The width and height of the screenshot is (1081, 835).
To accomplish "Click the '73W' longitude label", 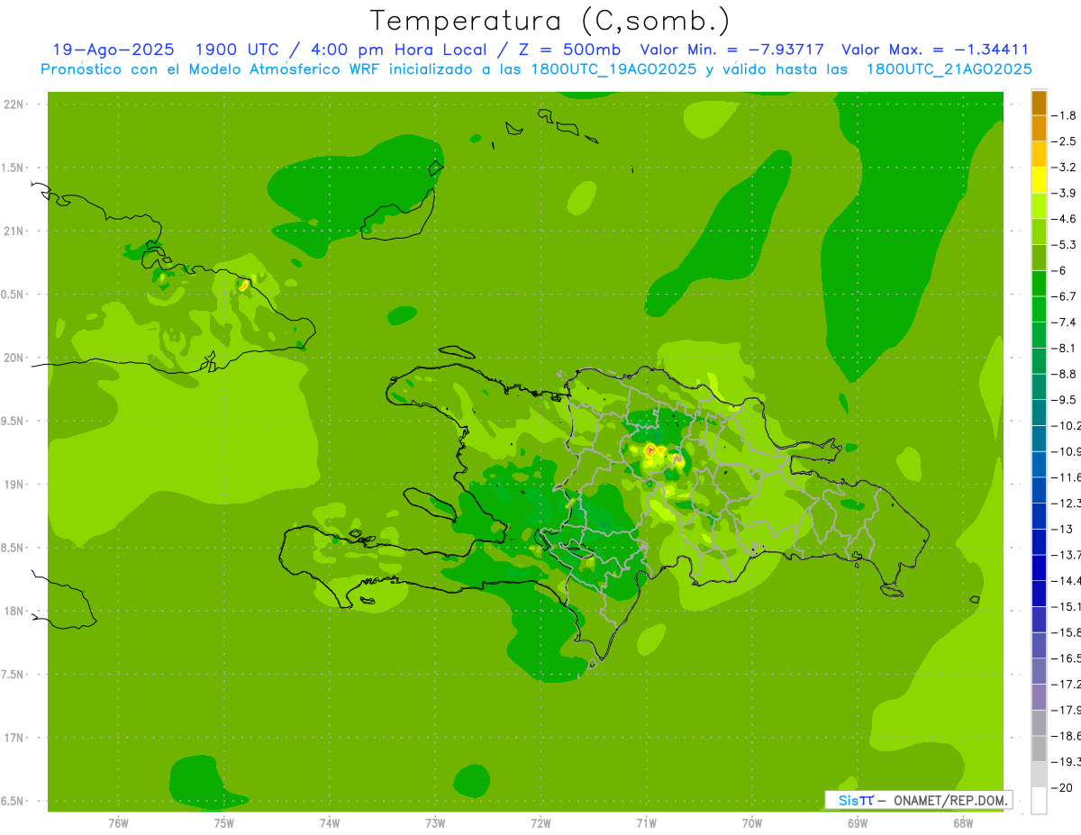I will 435,823.
